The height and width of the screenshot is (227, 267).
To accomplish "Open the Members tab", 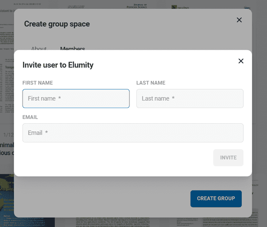I will tap(72, 48).
